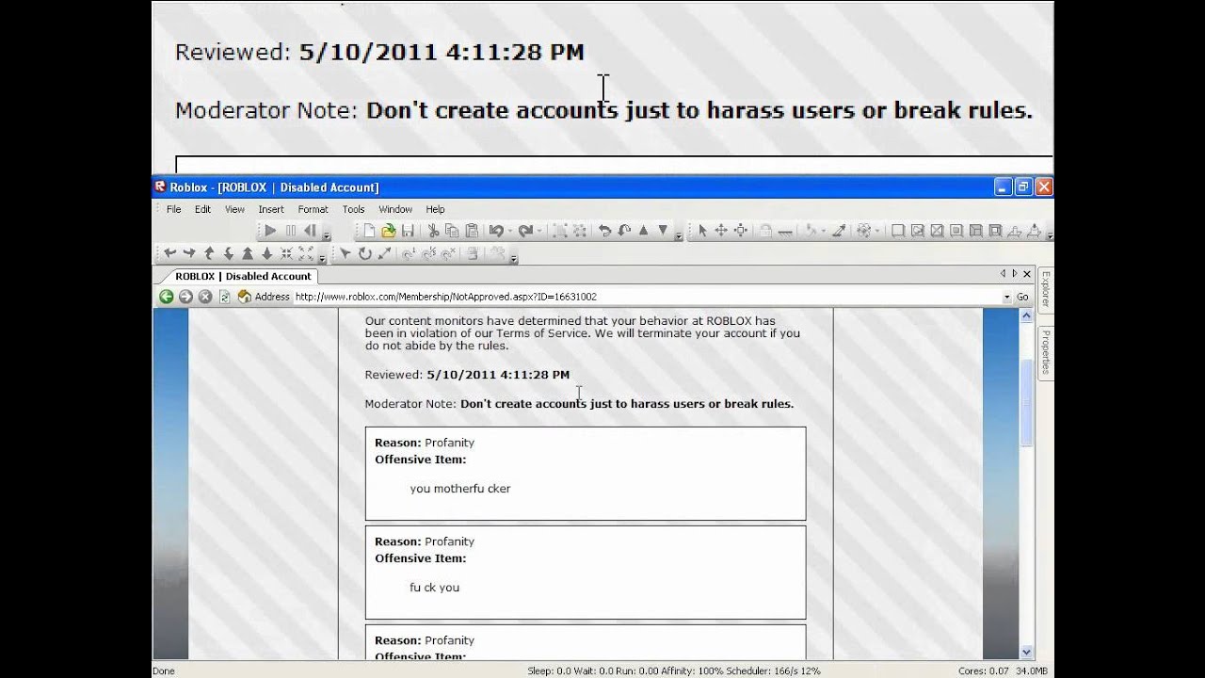Image resolution: width=1205 pixels, height=678 pixels.
Task: Open the File menu
Action: [174, 209]
